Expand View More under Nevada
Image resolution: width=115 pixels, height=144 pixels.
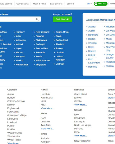click(80, 136)
